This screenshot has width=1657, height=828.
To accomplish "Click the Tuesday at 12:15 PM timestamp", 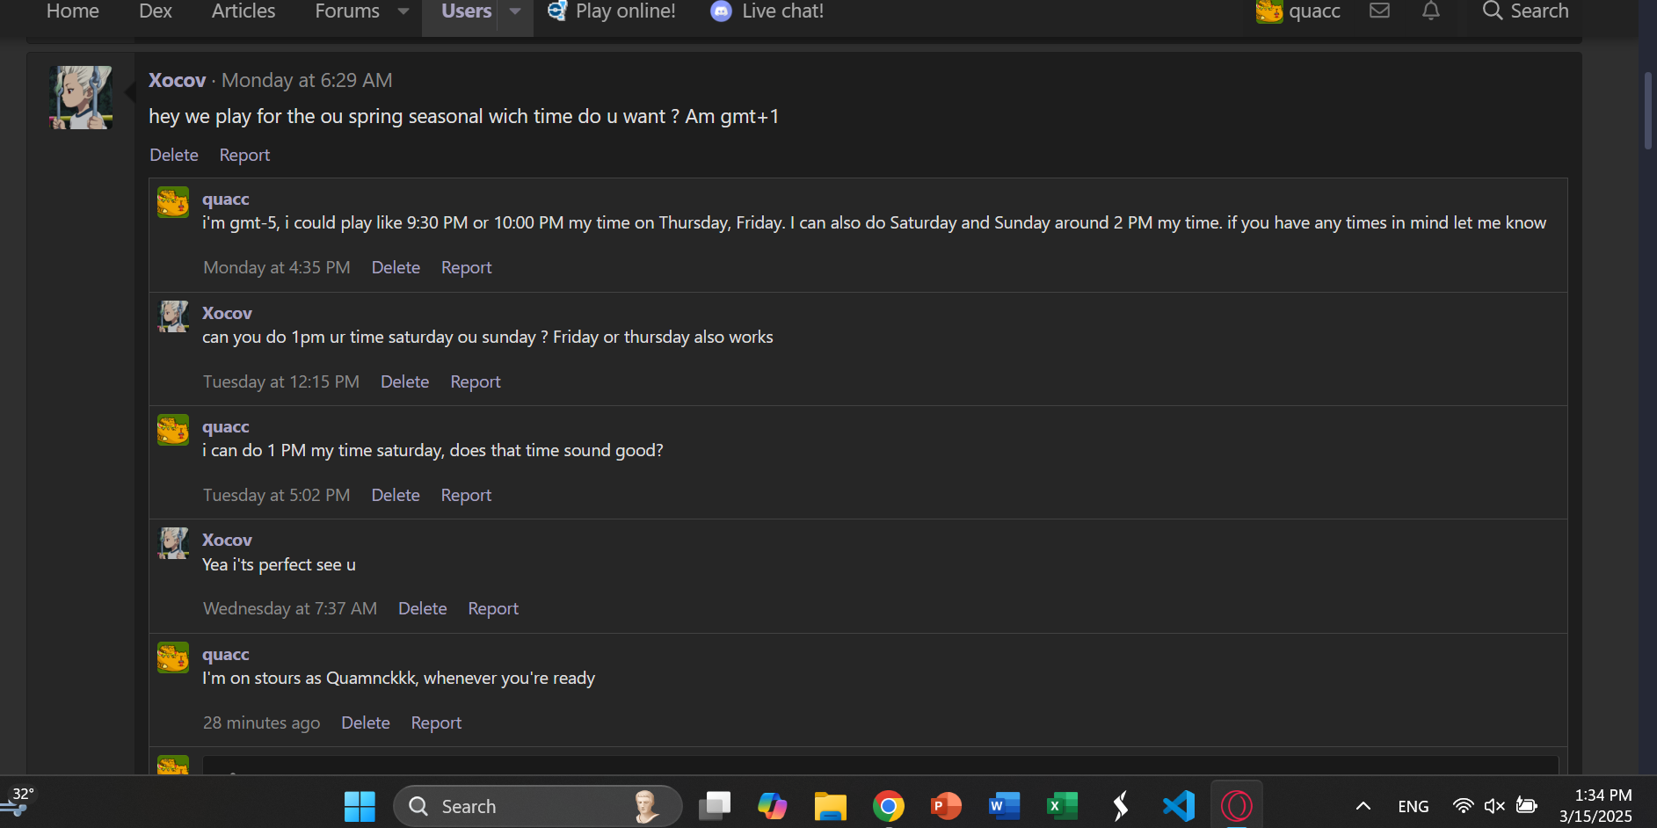I will (281, 381).
